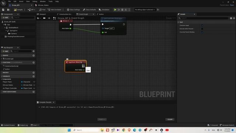
Task: Start Simulation from toolbar
Action: pyautogui.click(x=104, y=10)
